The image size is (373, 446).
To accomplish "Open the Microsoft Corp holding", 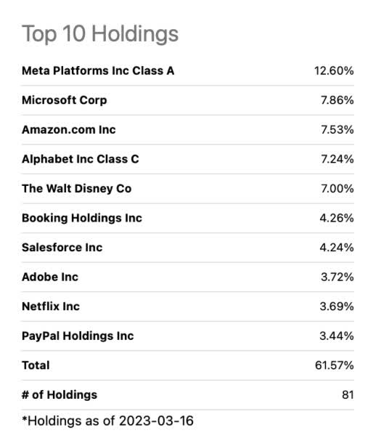I will [65, 100].
